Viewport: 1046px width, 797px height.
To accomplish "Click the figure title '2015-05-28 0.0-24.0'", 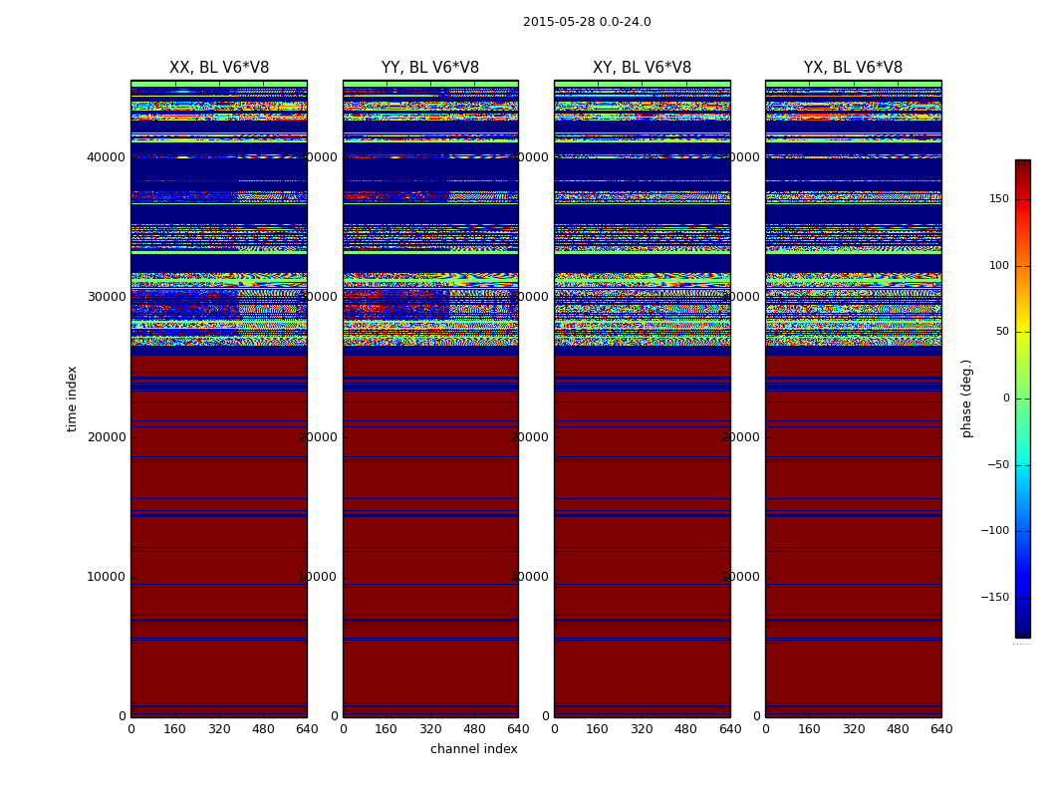I will pyautogui.click(x=587, y=22).
